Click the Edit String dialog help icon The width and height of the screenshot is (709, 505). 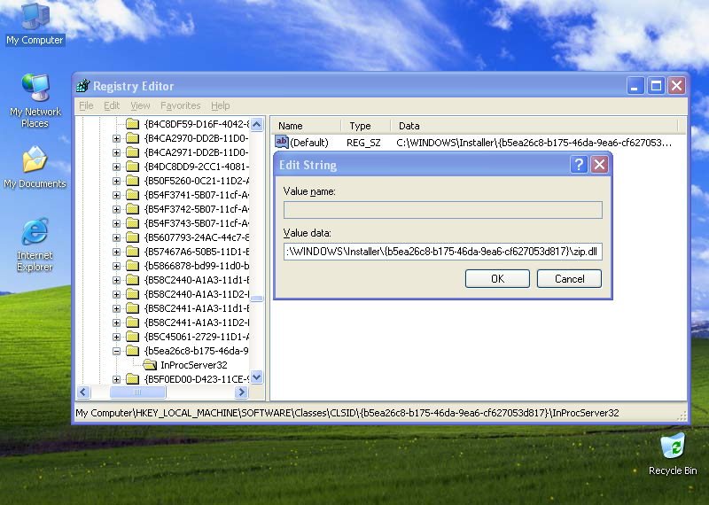click(x=579, y=165)
